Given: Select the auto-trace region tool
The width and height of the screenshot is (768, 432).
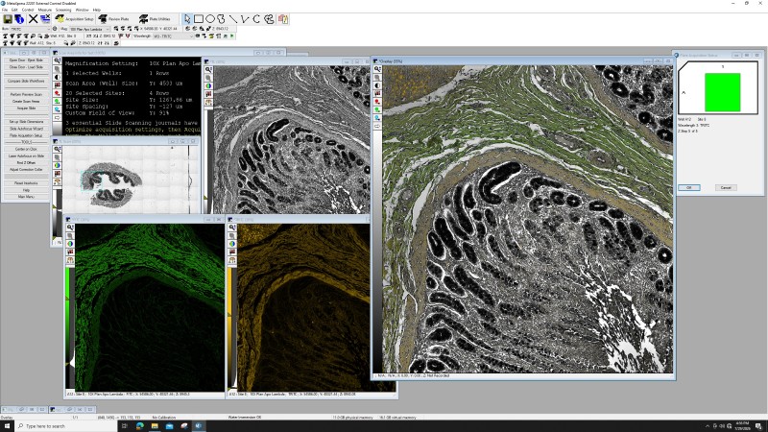Looking at the screenshot, I should coord(269,19).
